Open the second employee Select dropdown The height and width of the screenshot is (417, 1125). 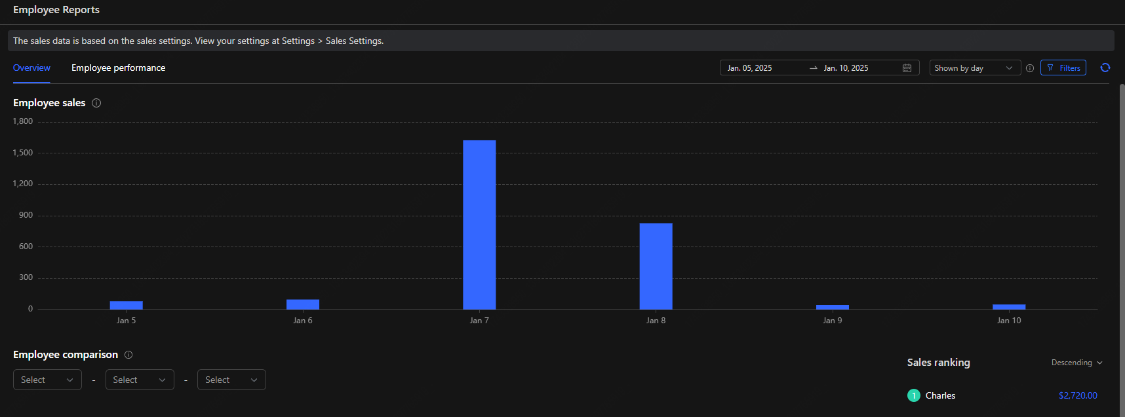[140, 380]
